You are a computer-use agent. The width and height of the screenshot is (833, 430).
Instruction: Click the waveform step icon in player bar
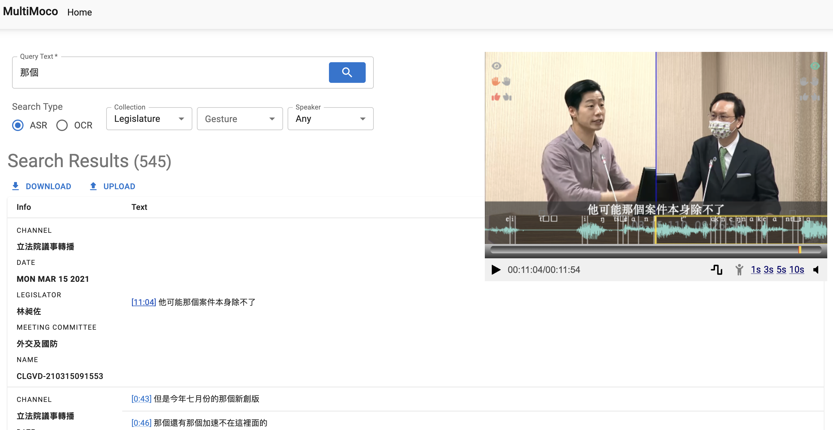click(716, 269)
